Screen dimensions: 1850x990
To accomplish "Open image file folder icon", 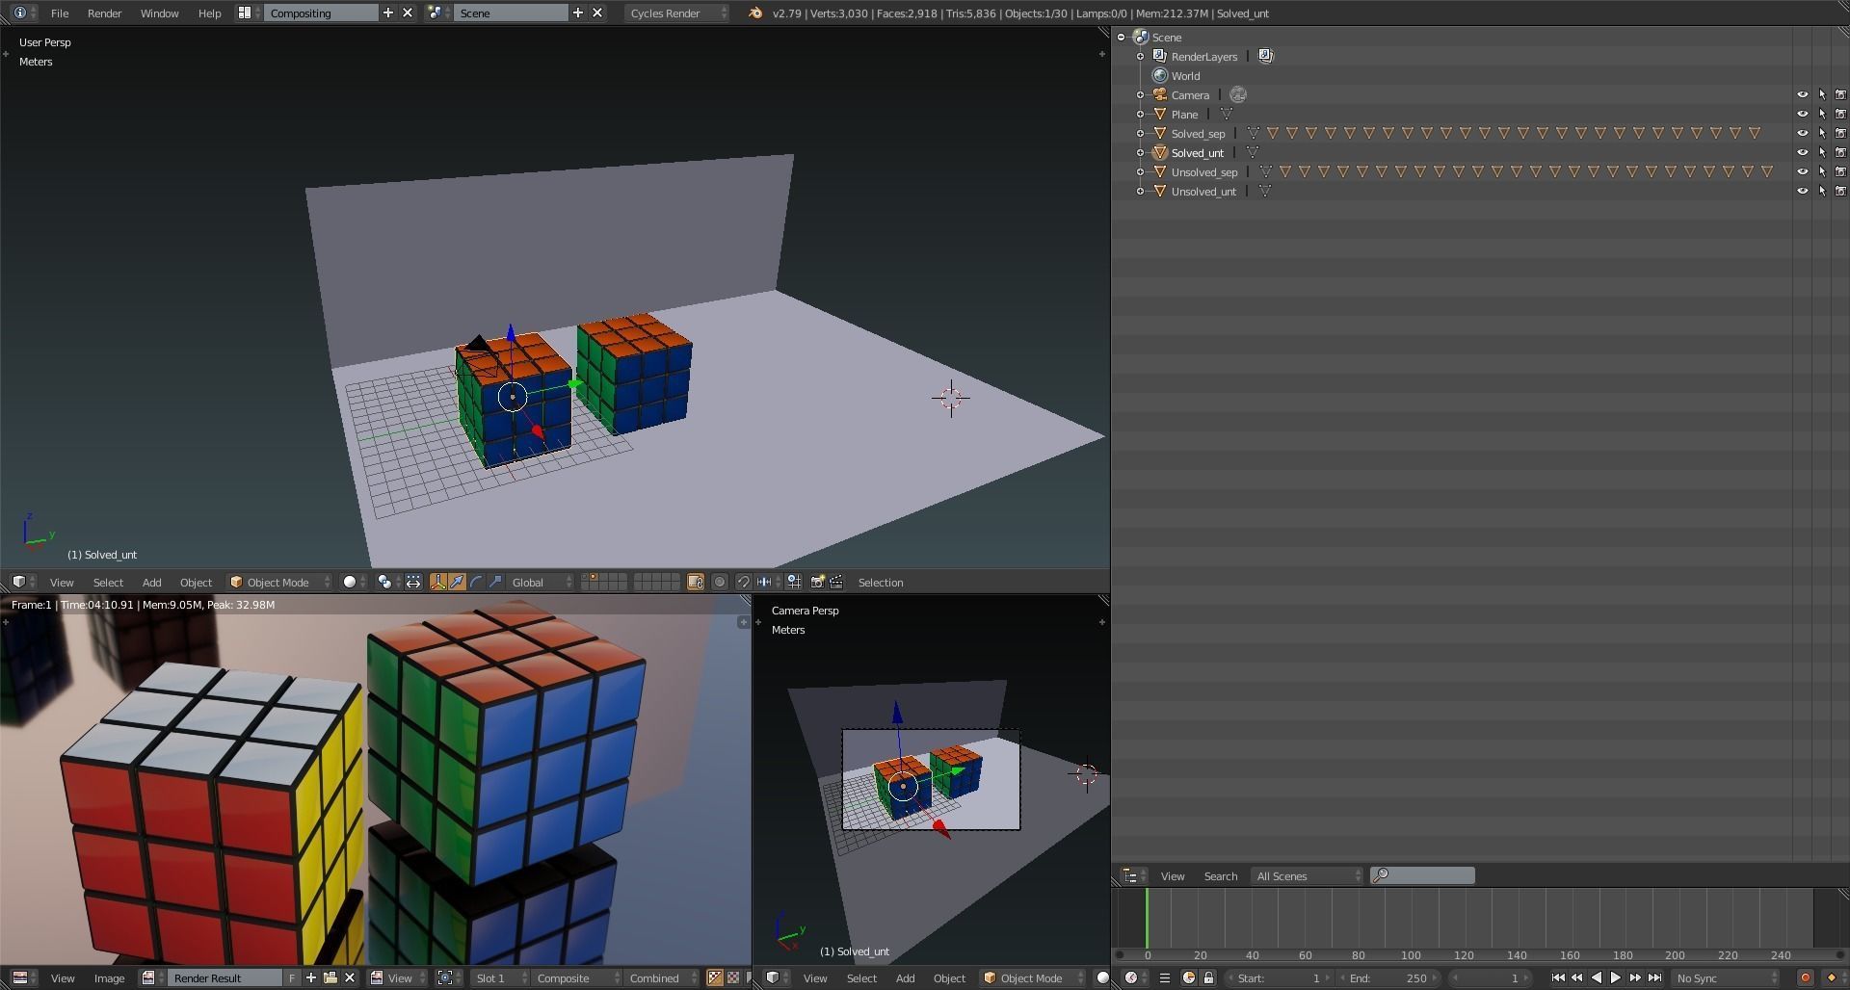I will tap(330, 978).
